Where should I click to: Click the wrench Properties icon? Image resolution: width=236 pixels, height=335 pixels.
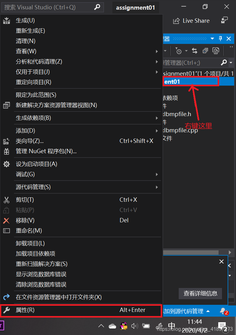(x=7, y=310)
